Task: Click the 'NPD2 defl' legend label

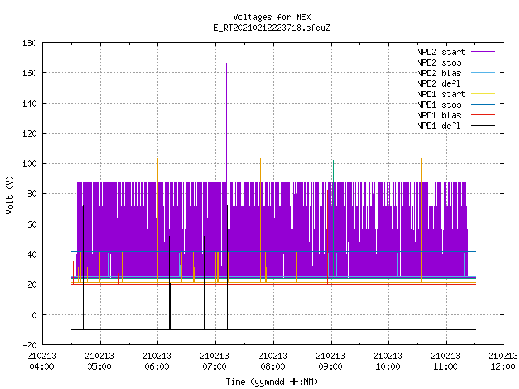Action: coord(439,83)
